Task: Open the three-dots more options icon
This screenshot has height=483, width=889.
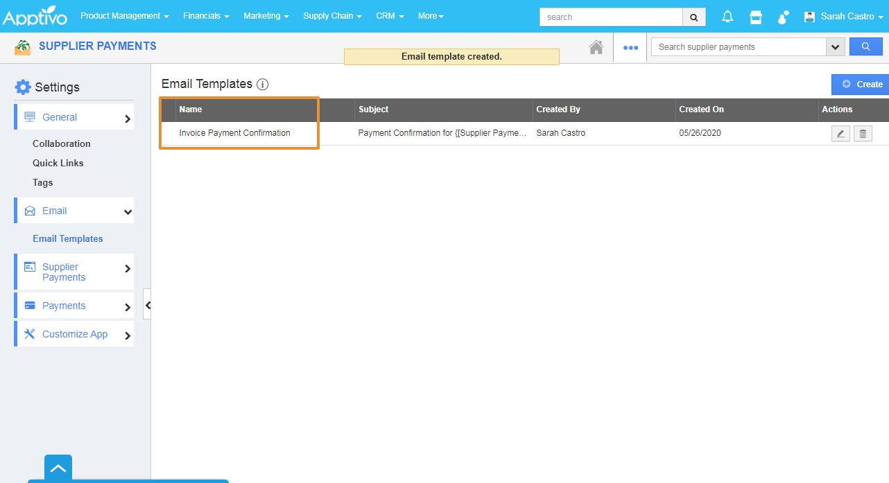Action: [x=630, y=48]
